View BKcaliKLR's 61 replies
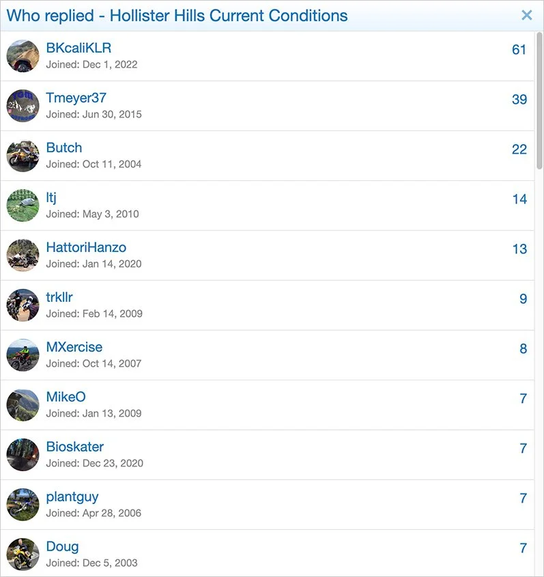Image resolution: width=544 pixels, height=577 pixels. pos(519,49)
